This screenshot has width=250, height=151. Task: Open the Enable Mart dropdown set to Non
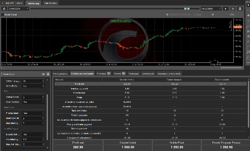(33, 113)
